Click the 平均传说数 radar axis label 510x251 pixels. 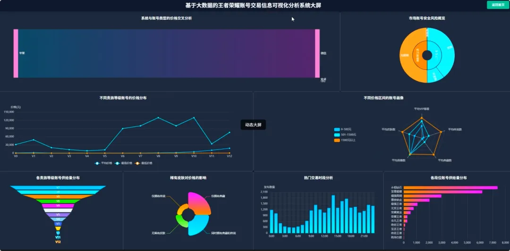pyautogui.click(x=455, y=129)
